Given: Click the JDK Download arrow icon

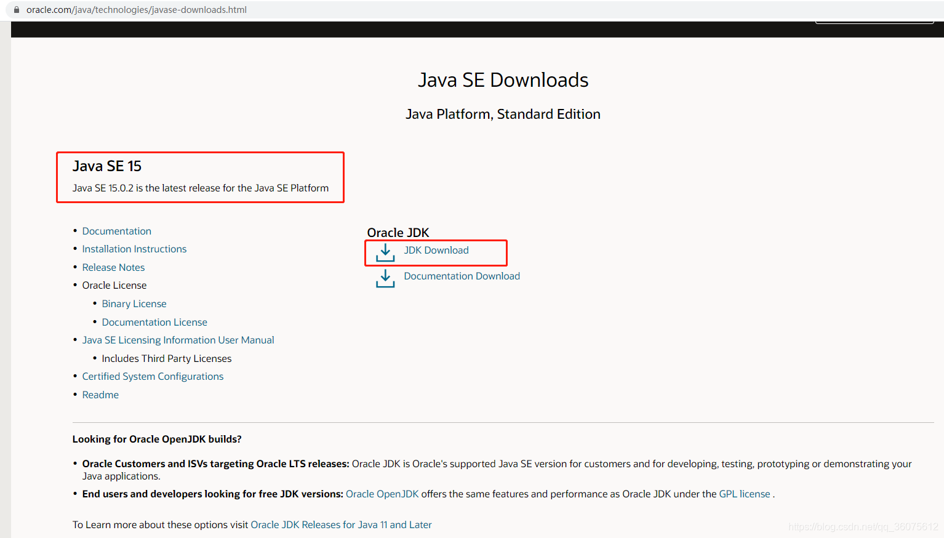Looking at the screenshot, I should pyautogui.click(x=385, y=252).
